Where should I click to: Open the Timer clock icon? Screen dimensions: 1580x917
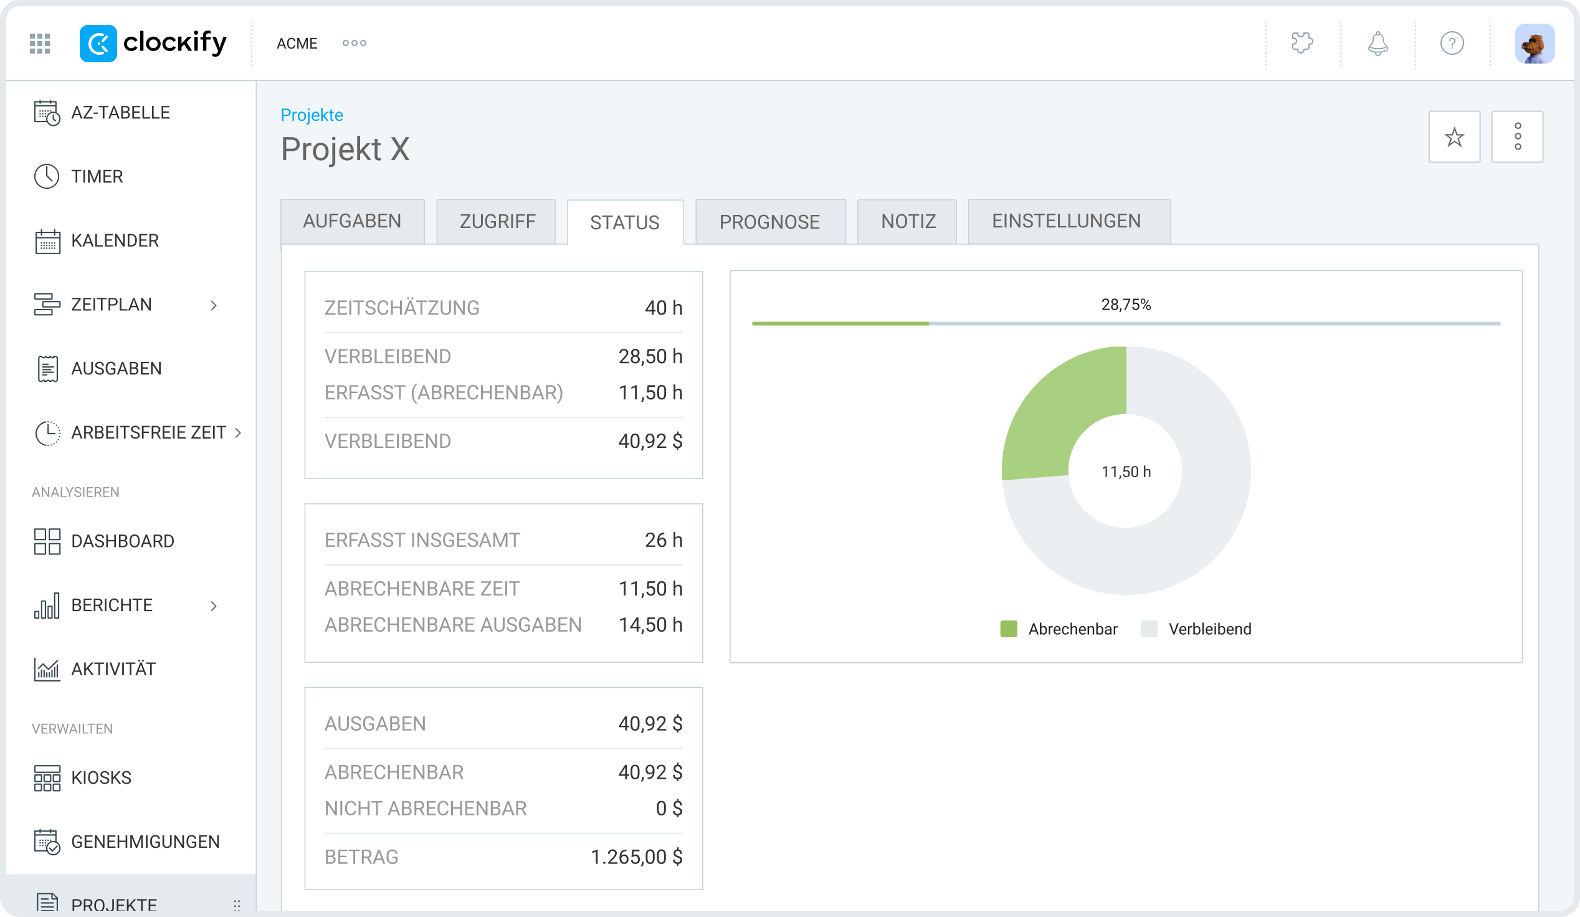pos(46,177)
